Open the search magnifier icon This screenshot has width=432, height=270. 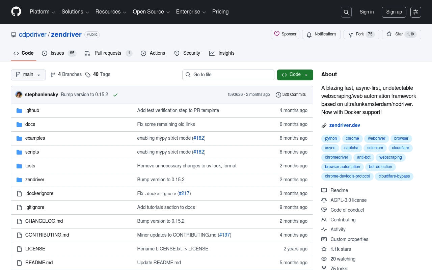346,12
